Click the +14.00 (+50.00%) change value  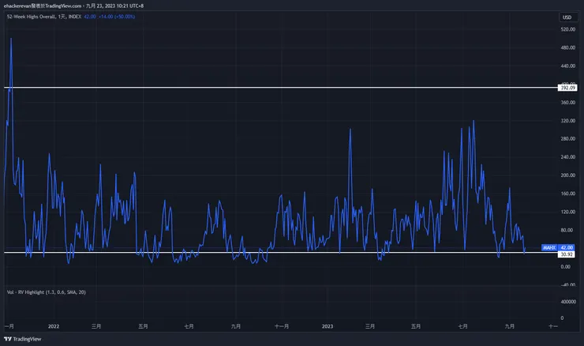pyautogui.click(x=117, y=17)
